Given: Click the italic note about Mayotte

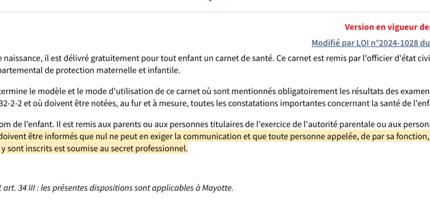Looking at the screenshot, I should 116,188.
